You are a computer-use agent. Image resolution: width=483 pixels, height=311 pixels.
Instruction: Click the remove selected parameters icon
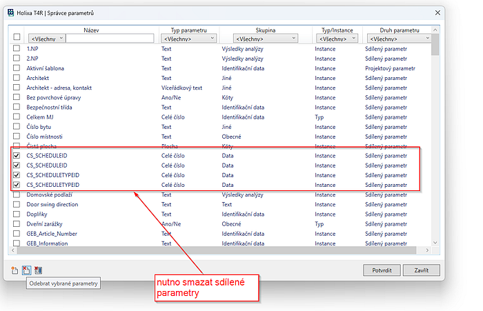point(26,270)
